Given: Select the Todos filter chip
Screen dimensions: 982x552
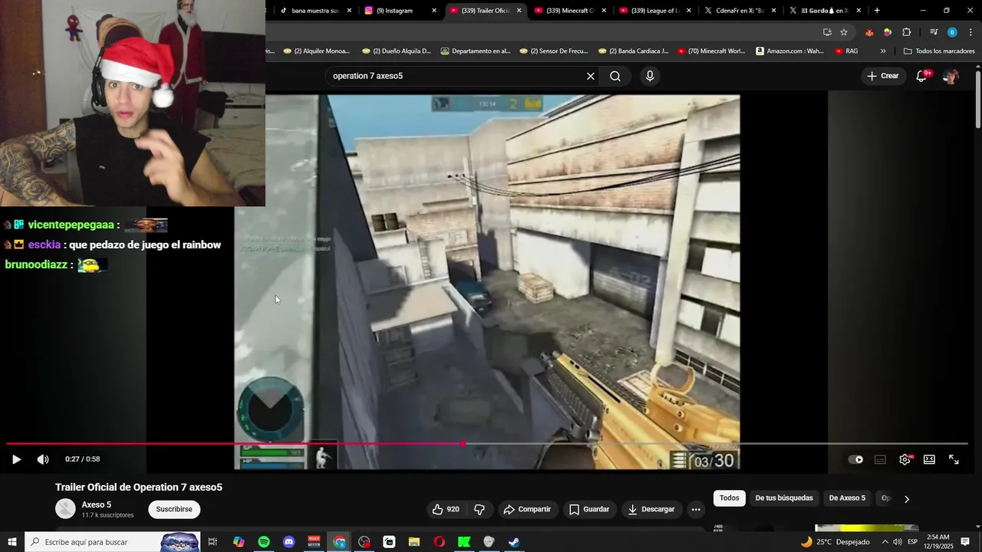Looking at the screenshot, I should (x=730, y=498).
